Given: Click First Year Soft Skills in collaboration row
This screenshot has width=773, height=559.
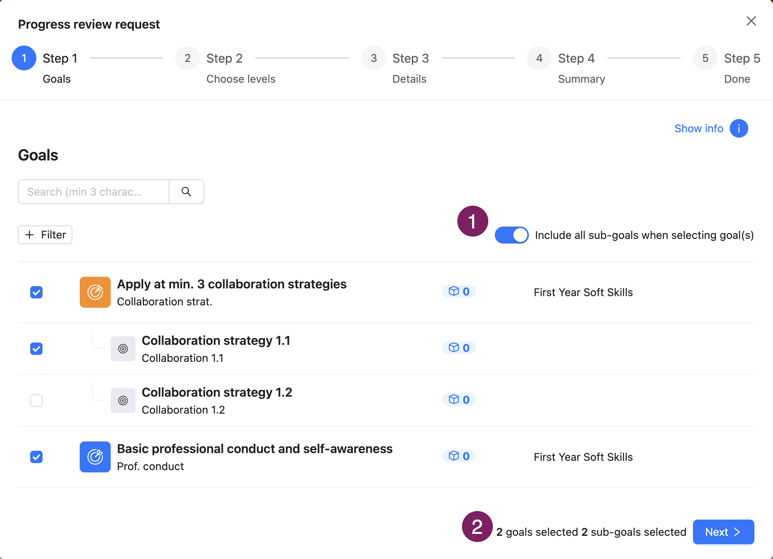Looking at the screenshot, I should tap(583, 292).
